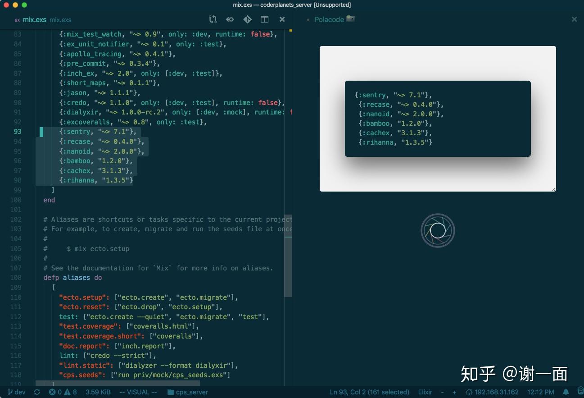The width and height of the screenshot is (584, 398).
Task: Click the sync-arrows icon in the editor toolbar
Action: (x=212, y=19)
